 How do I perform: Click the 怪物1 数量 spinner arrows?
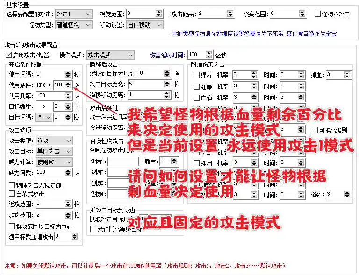click(x=174, y=162)
